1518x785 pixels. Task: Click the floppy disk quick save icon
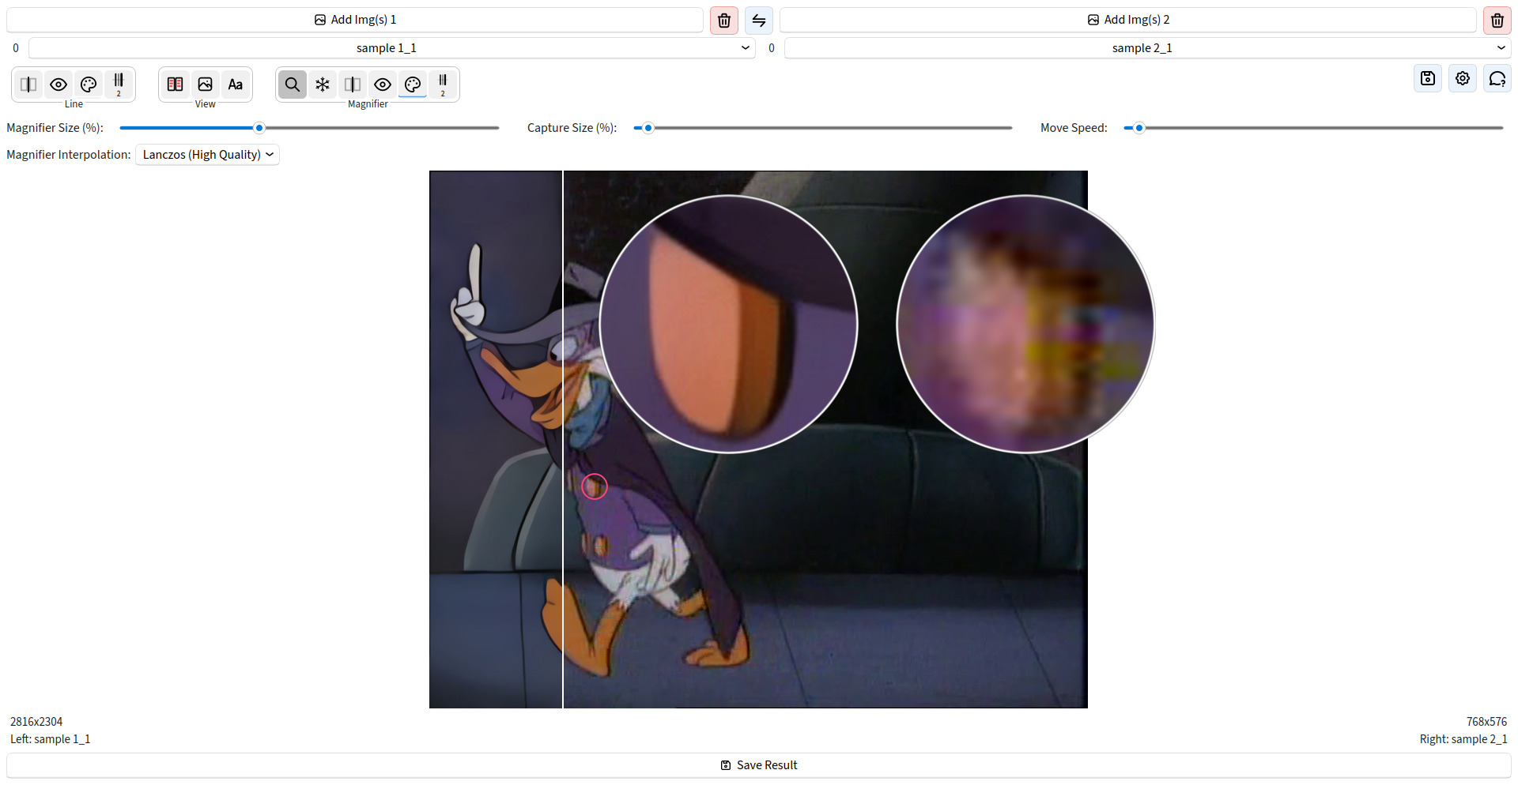click(x=1427, y=78)
